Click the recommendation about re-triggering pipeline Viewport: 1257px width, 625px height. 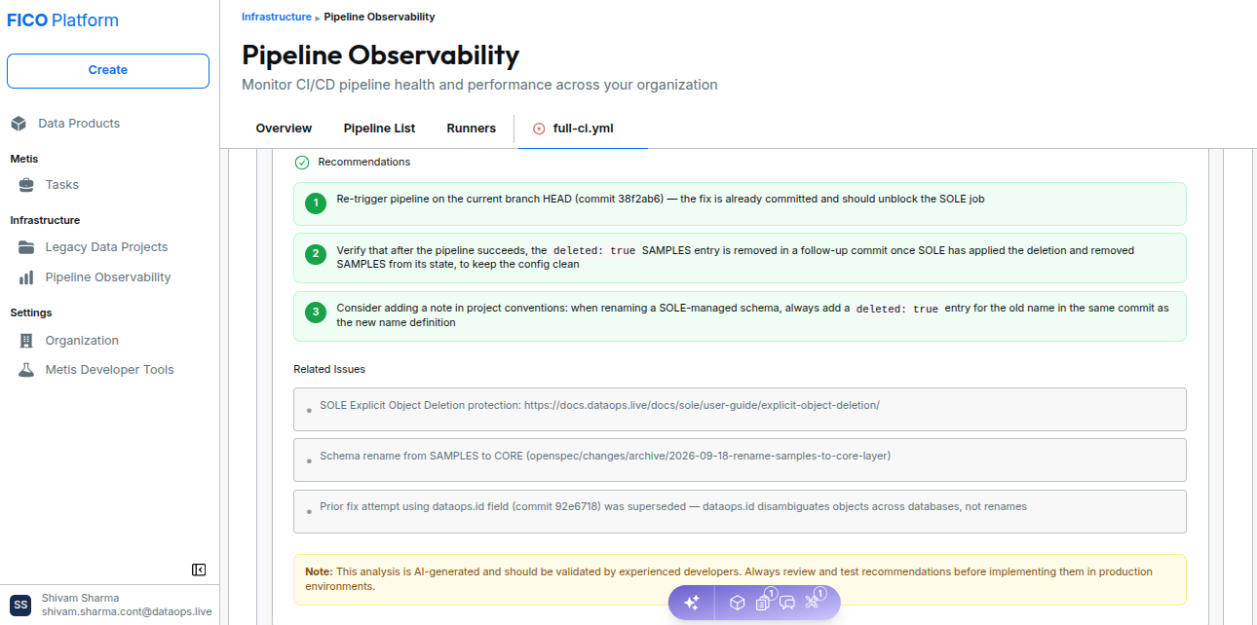tap(740, 203)
